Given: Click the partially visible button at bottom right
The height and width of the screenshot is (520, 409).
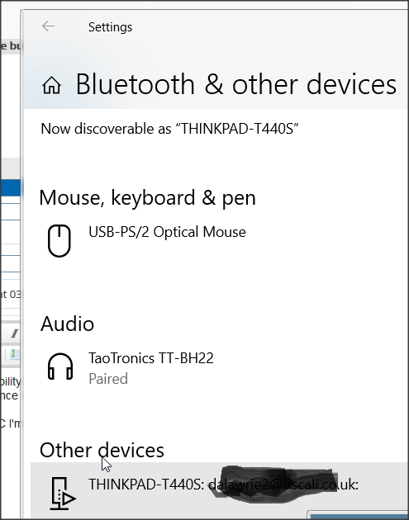Looking at the screenshot, I should click(x=359, y=516).
